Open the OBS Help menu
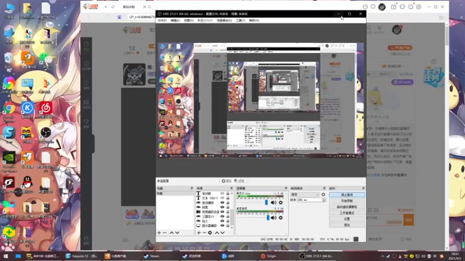Image resolution: width=465 pixels, height=261 pixels. [254, 20]
